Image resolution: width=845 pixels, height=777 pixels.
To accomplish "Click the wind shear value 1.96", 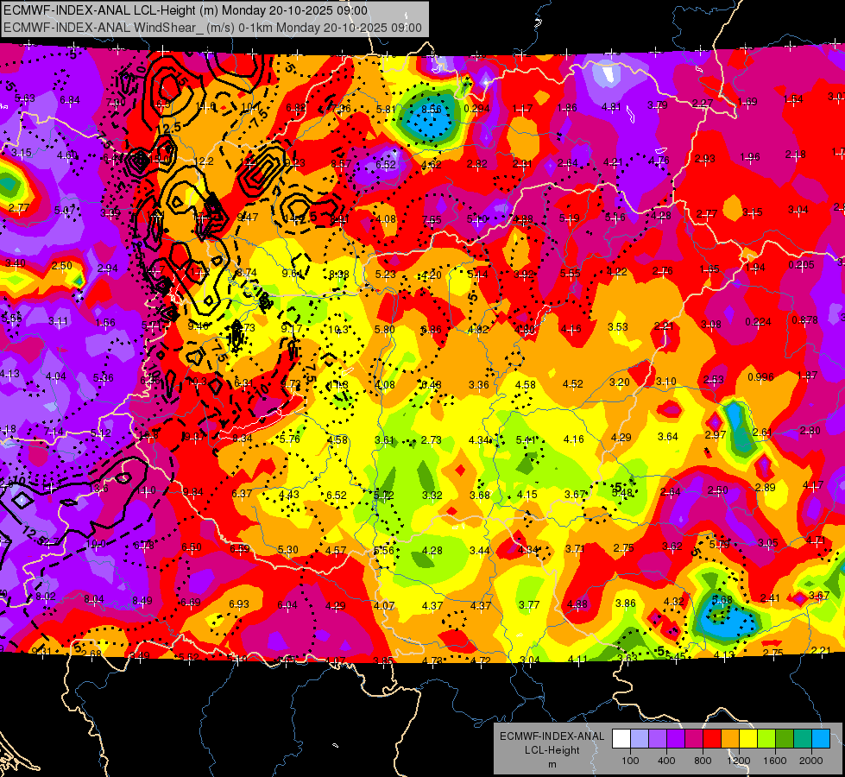I will [750, 157].
